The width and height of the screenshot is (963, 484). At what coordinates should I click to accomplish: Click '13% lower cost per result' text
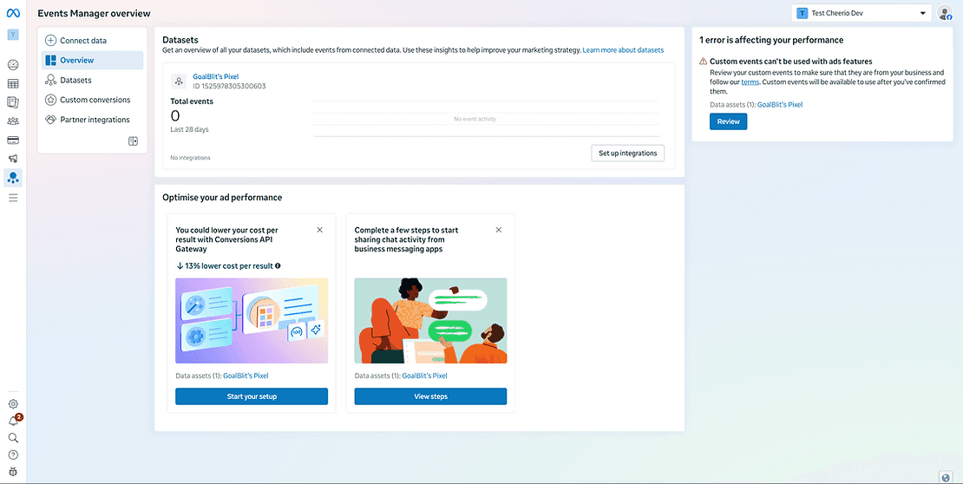(x=228, y=266)
